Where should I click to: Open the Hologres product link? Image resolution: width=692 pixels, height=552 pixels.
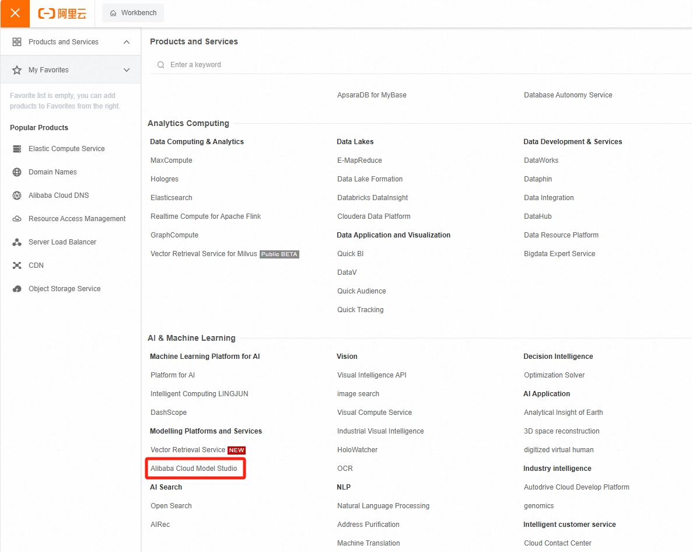pyautogui.click(x=164, y=179)
